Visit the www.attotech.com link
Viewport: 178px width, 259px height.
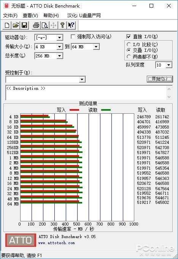pyautogui.click(x=56, y=243)
